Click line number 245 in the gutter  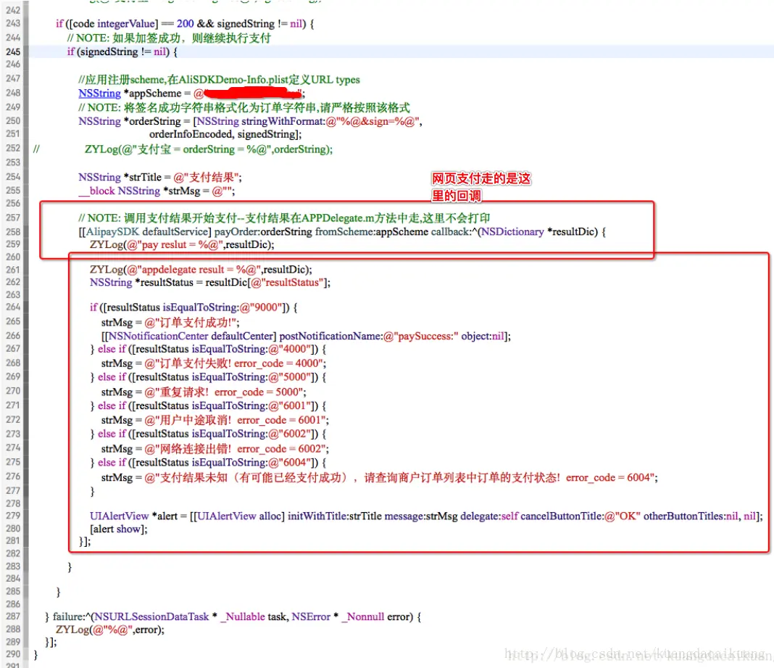[13, 52]
